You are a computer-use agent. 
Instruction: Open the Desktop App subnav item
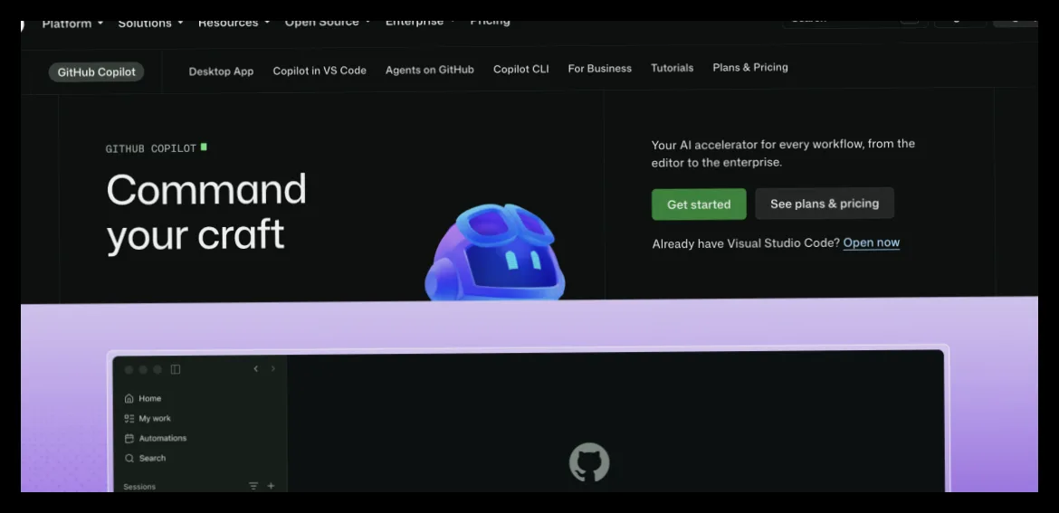[221, 71]
